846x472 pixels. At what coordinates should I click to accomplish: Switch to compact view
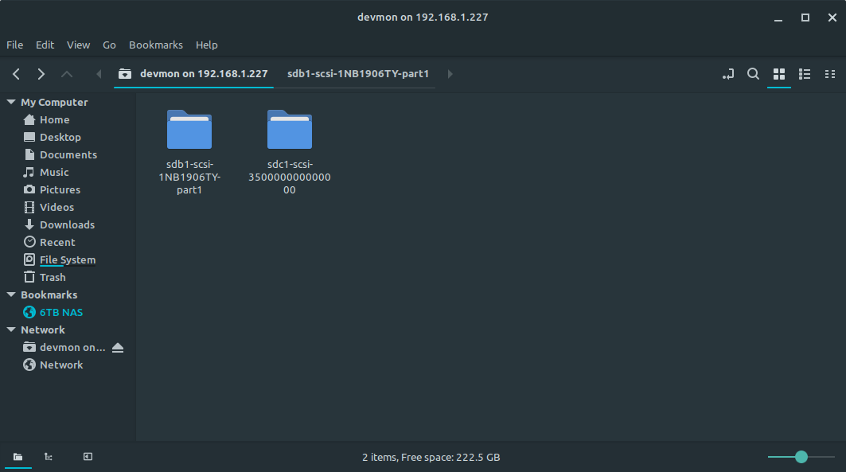point(830,74)
